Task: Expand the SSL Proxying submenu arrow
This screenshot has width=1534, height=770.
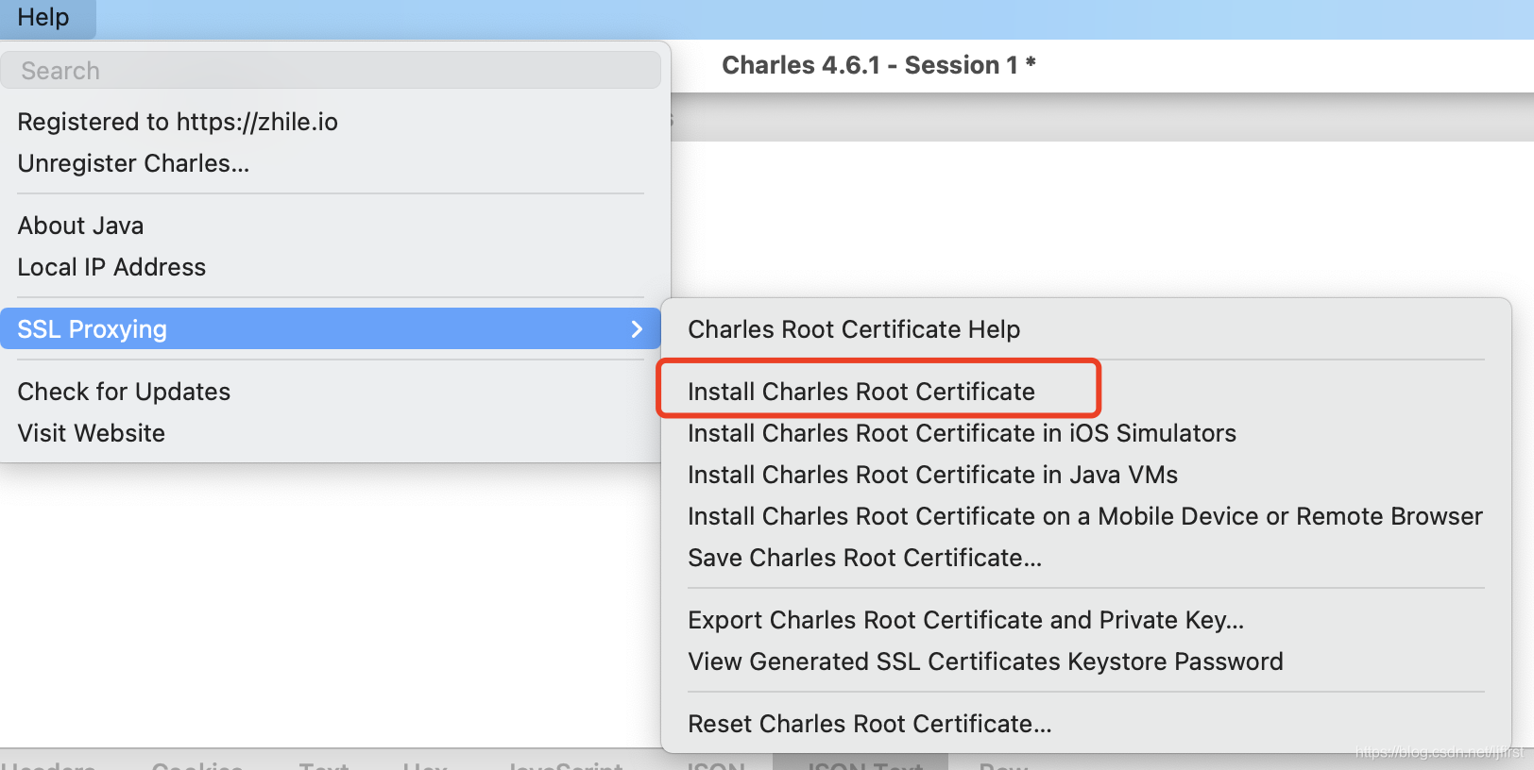Action: 637,329
